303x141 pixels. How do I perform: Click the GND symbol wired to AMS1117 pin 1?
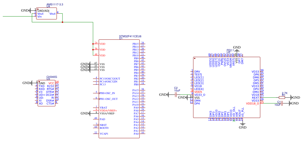click(x=26, y=10)
